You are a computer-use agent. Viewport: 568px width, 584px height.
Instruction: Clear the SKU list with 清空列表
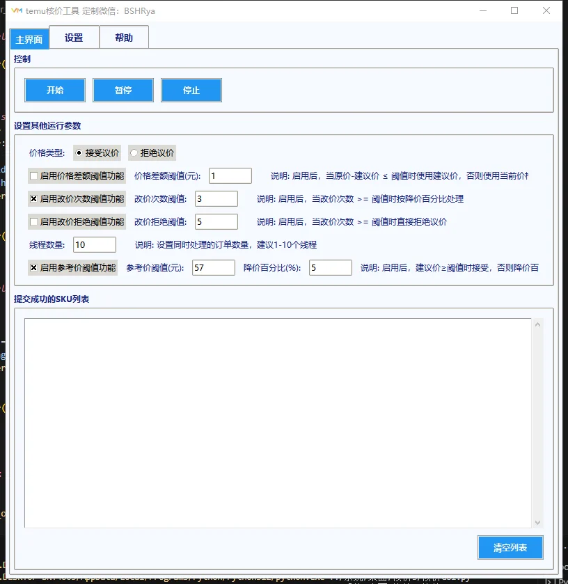(510, 548)
